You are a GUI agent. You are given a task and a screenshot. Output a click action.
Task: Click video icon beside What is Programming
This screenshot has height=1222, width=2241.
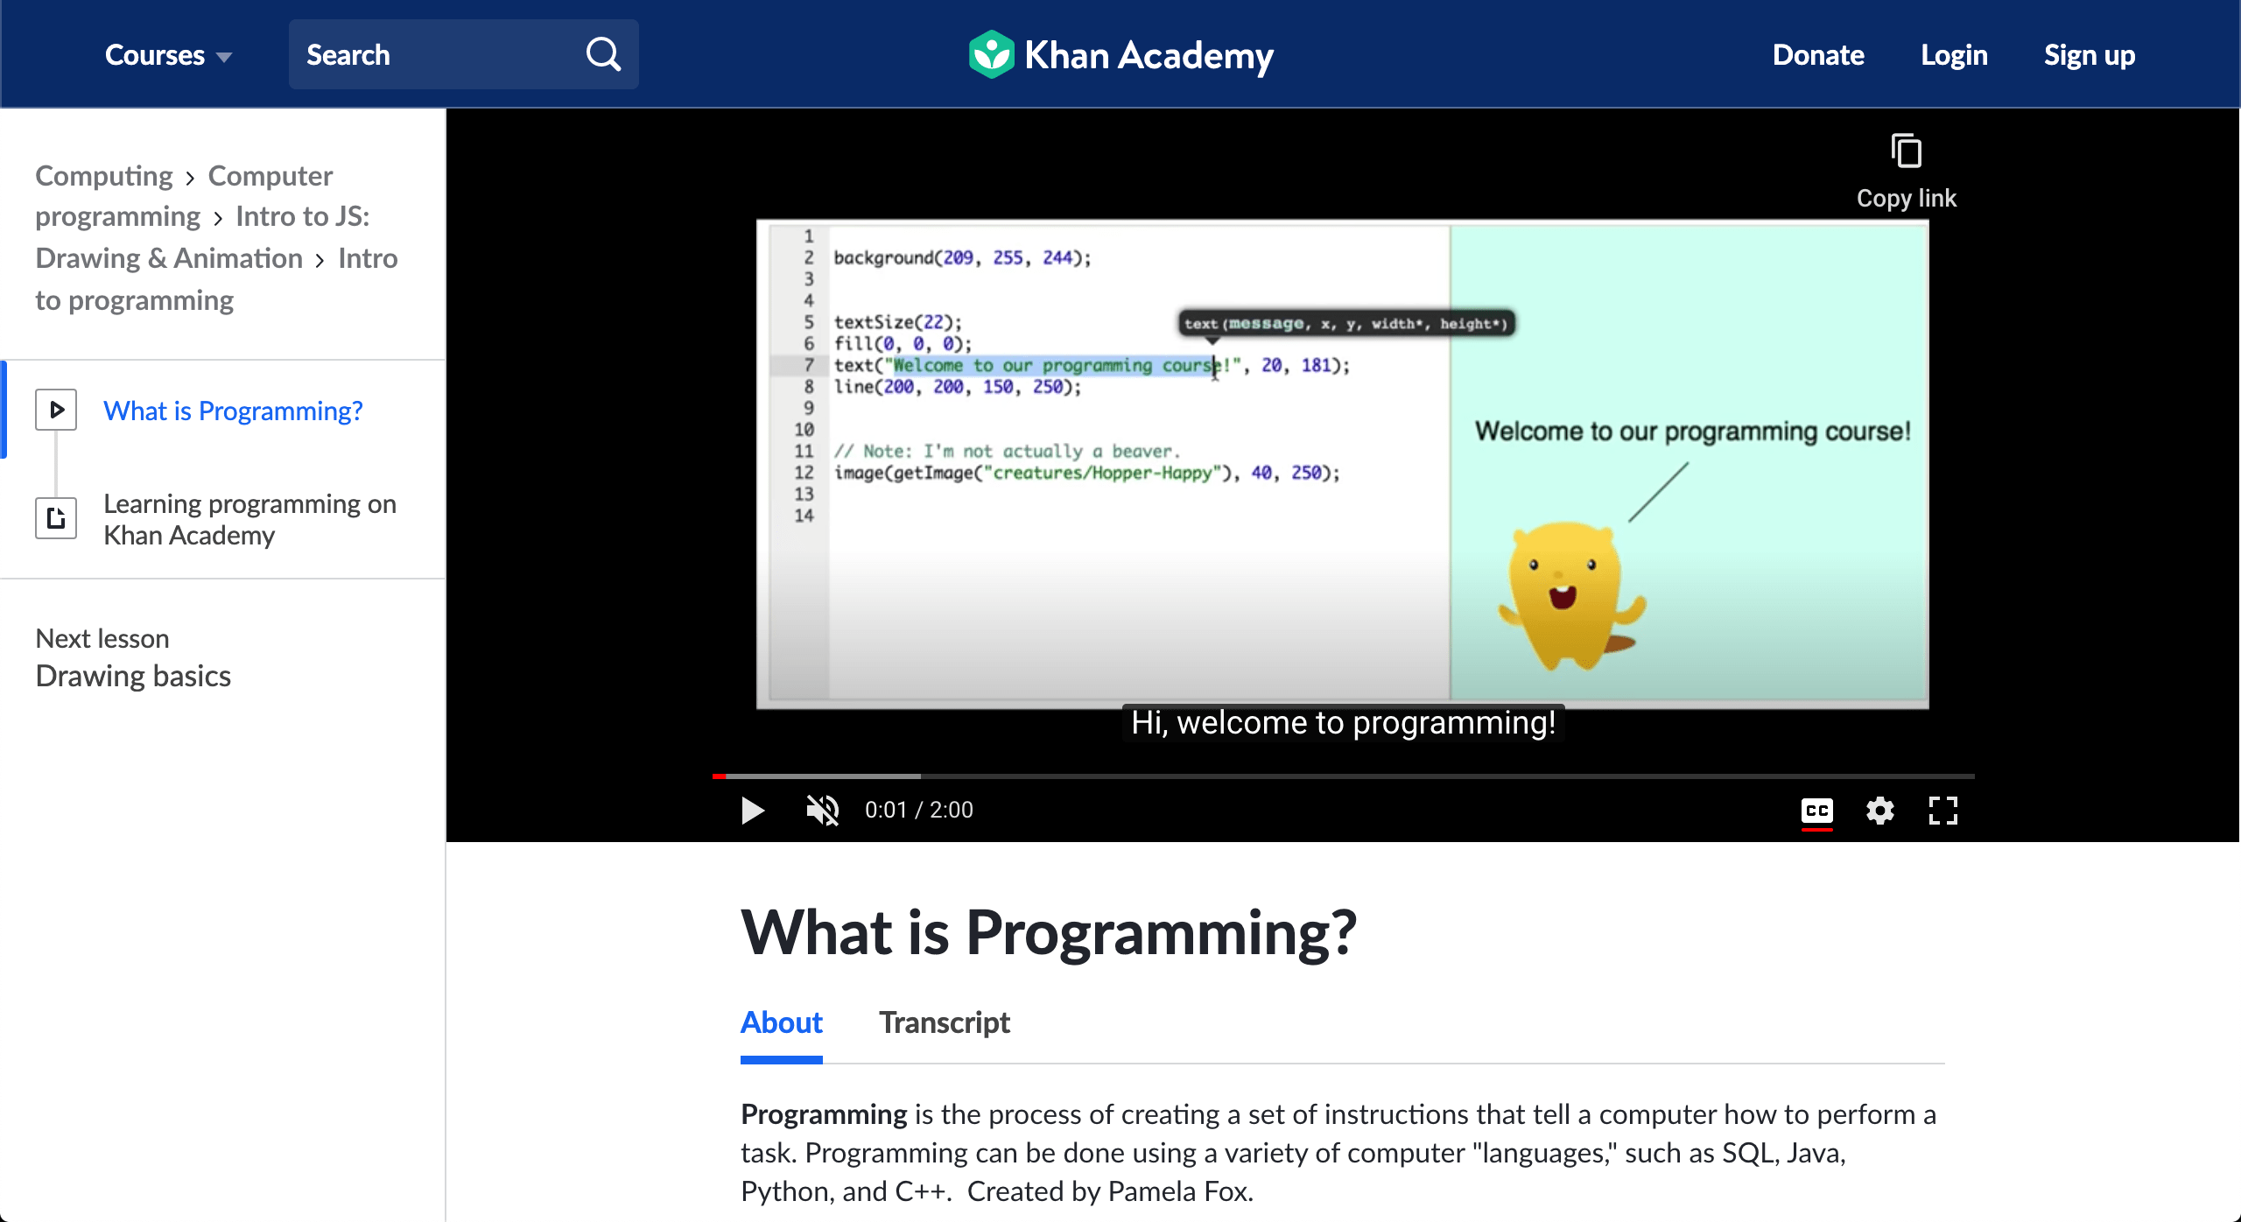pyautogui.click(x=56, y=410)
